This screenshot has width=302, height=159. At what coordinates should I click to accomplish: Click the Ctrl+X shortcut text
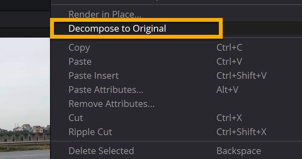[229, 117]
